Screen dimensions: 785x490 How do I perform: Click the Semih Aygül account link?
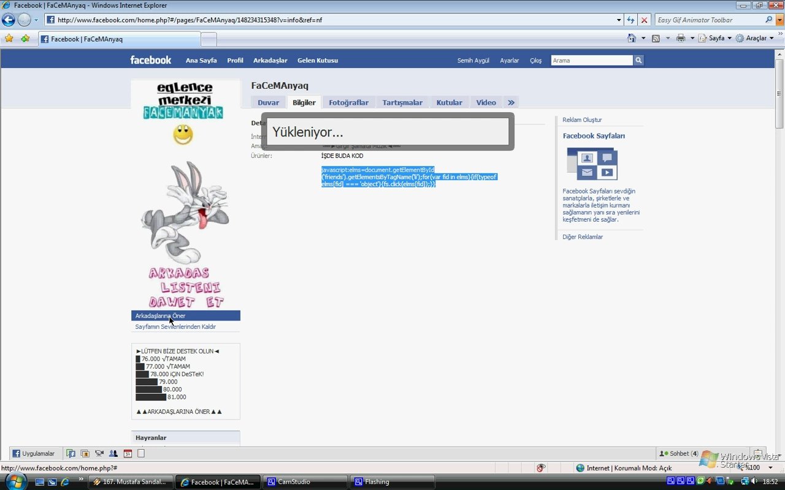473,61
